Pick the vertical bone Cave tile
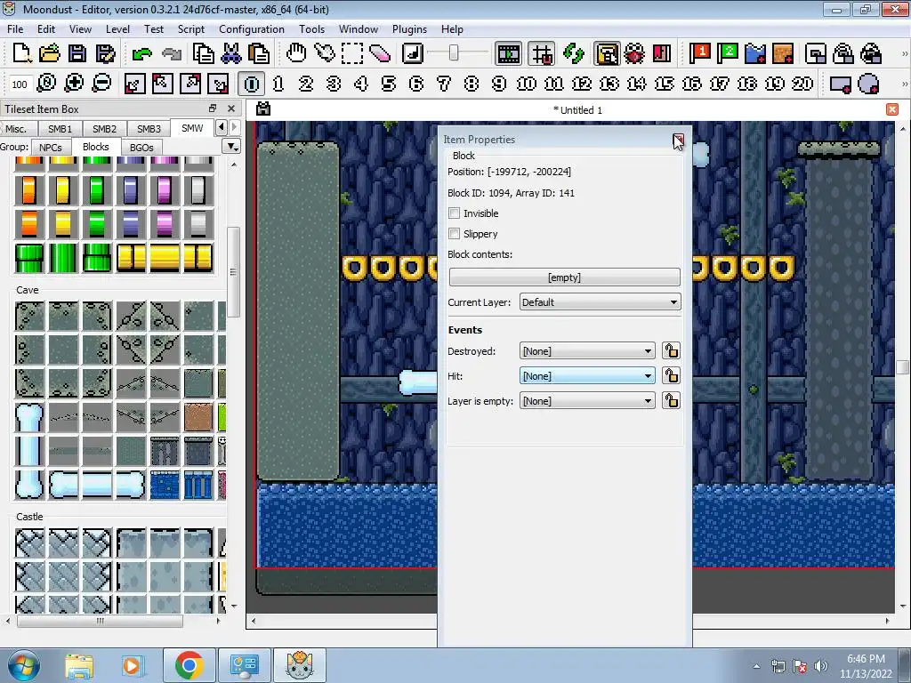The width and height of the screenshot is (911, 683). click(29, 451)
